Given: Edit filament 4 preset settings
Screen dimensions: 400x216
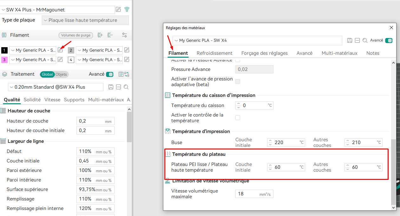Looking at the screenshot, I should click(127, 60).
